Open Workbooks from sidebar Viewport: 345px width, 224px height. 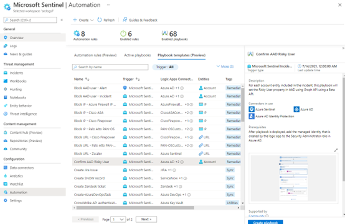coord(18,81)
